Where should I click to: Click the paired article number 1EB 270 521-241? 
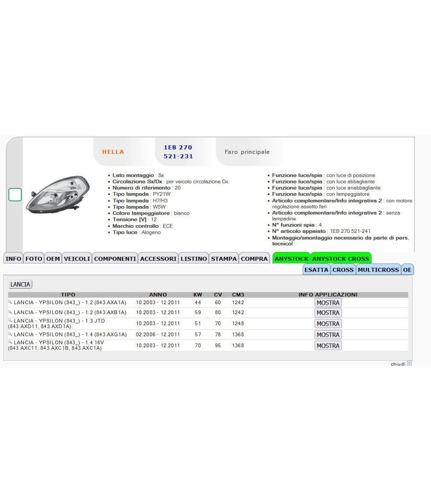(x=350, y=231)
